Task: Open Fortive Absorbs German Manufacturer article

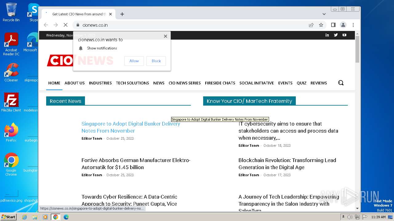Action: [x=136, y=164]
